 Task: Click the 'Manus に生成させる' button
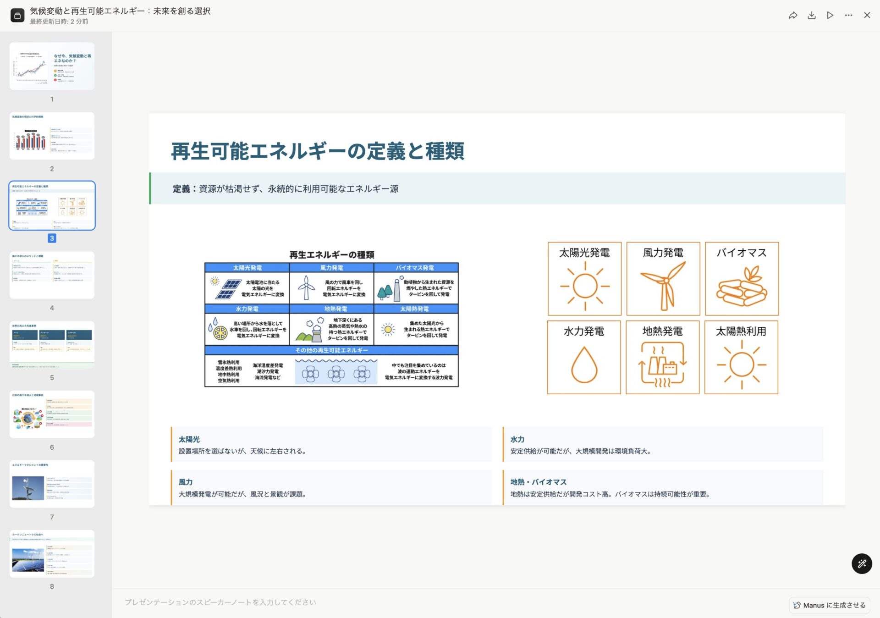coord(829,605)
